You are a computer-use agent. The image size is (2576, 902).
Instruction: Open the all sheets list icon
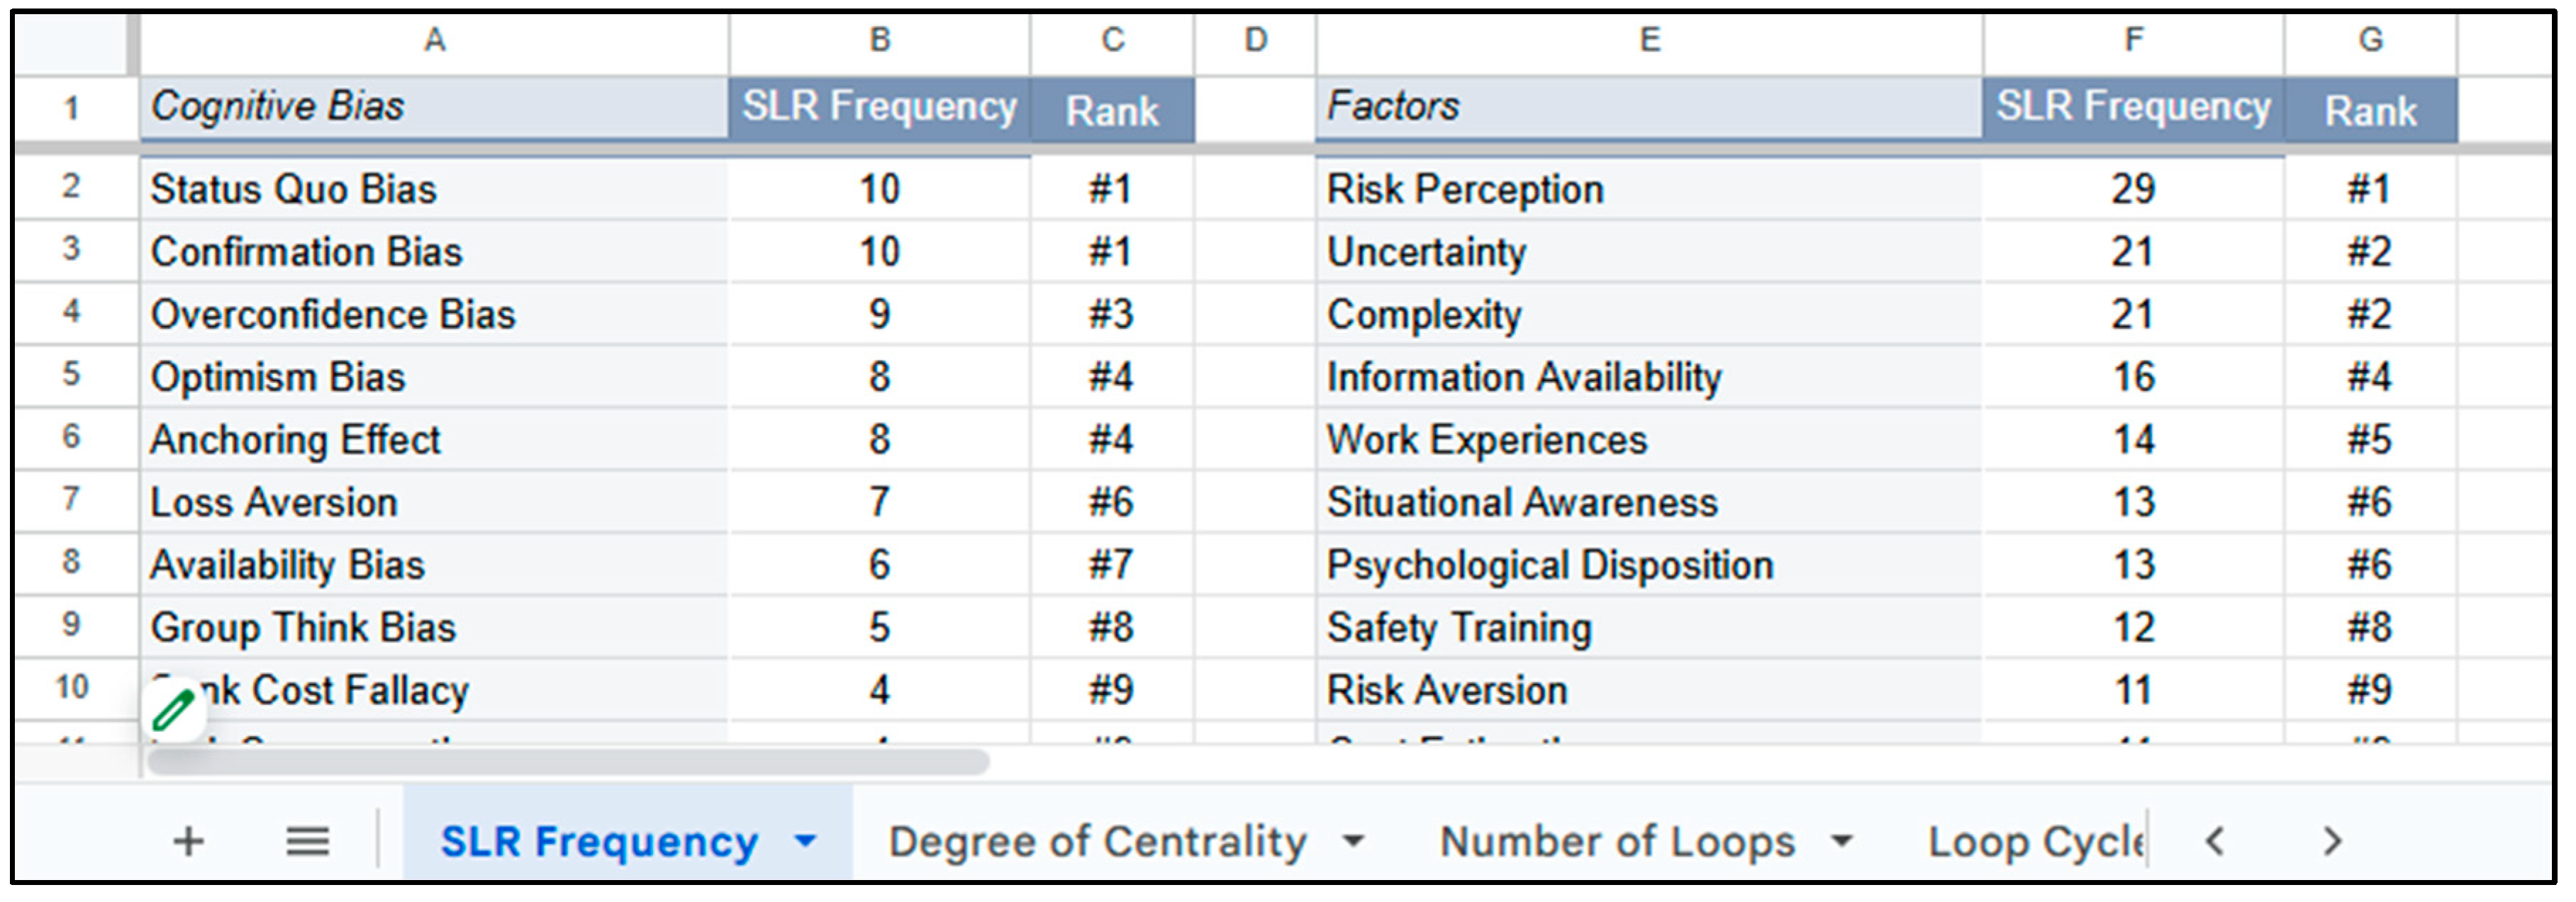(x=307, y=842)
